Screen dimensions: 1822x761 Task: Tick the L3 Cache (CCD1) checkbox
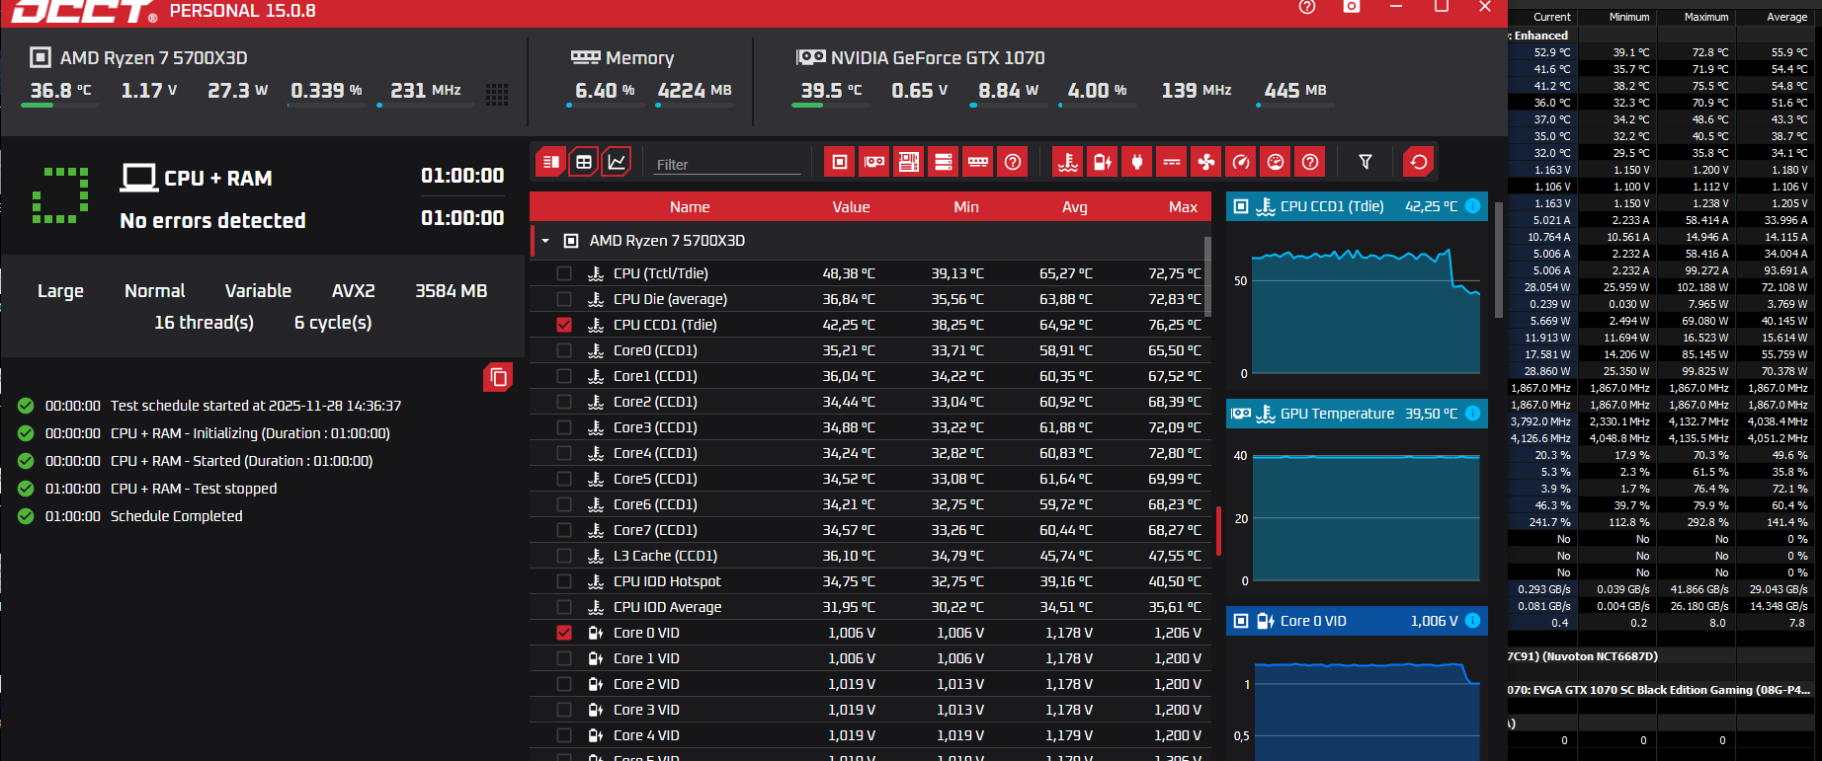coord(564,556)
